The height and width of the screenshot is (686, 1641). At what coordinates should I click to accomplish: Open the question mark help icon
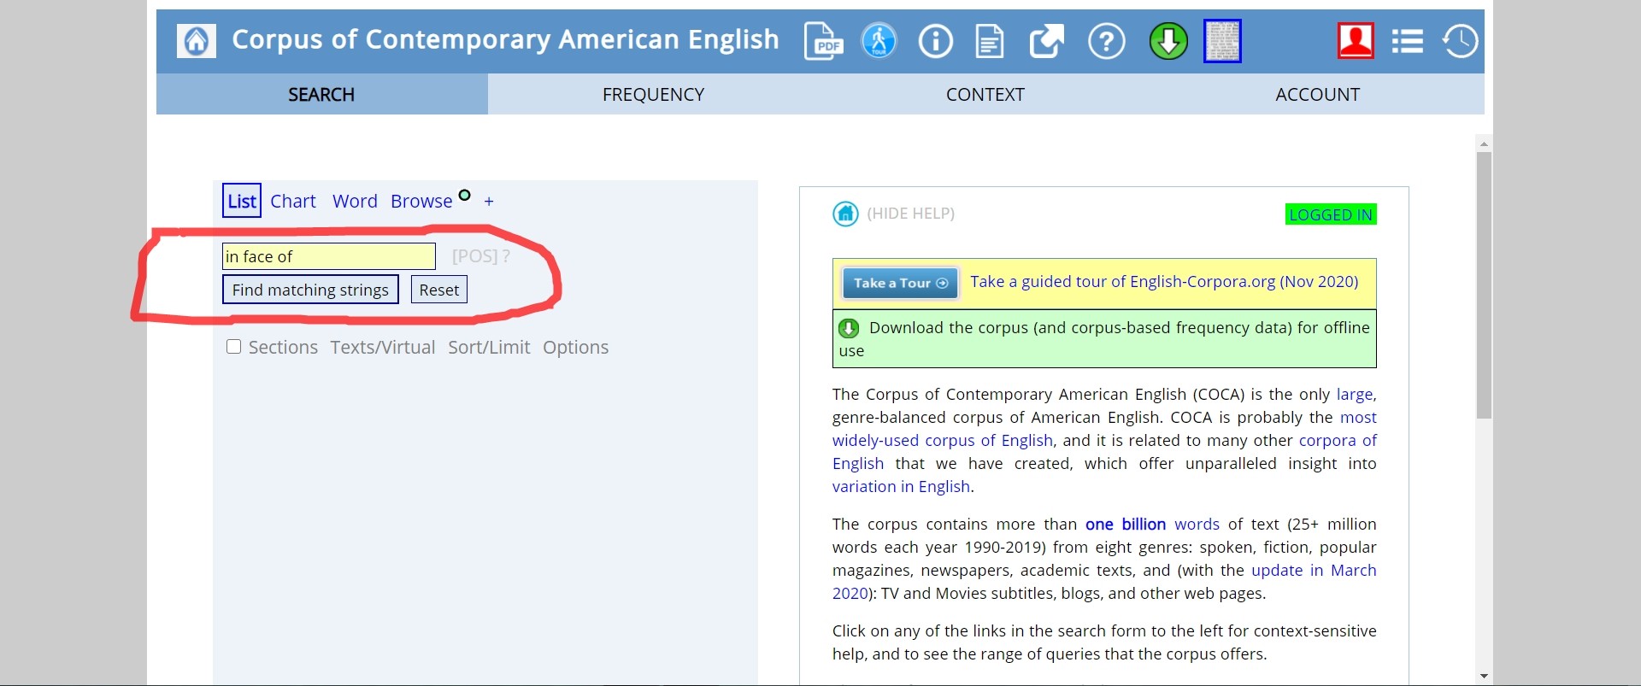click(x=1106, y=41)
